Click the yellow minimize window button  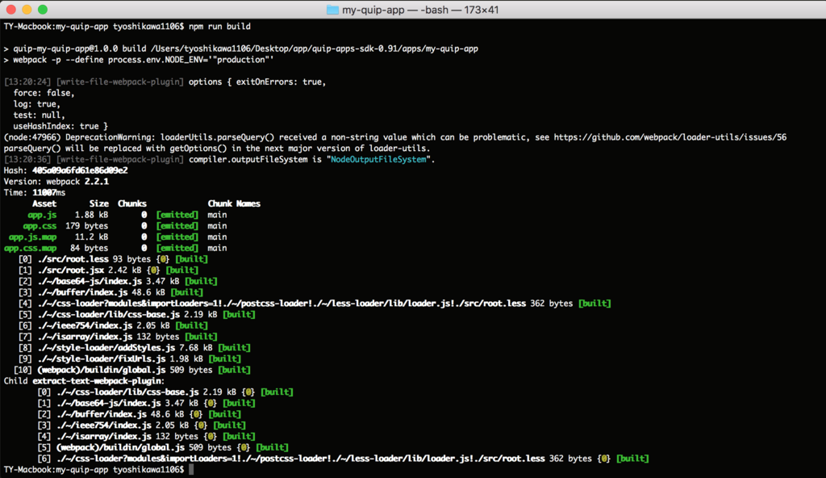point(27,10)
